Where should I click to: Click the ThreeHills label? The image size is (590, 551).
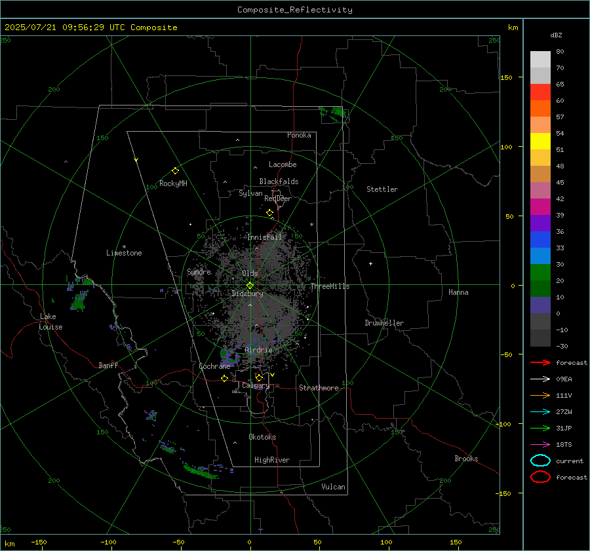pos(330,286)
